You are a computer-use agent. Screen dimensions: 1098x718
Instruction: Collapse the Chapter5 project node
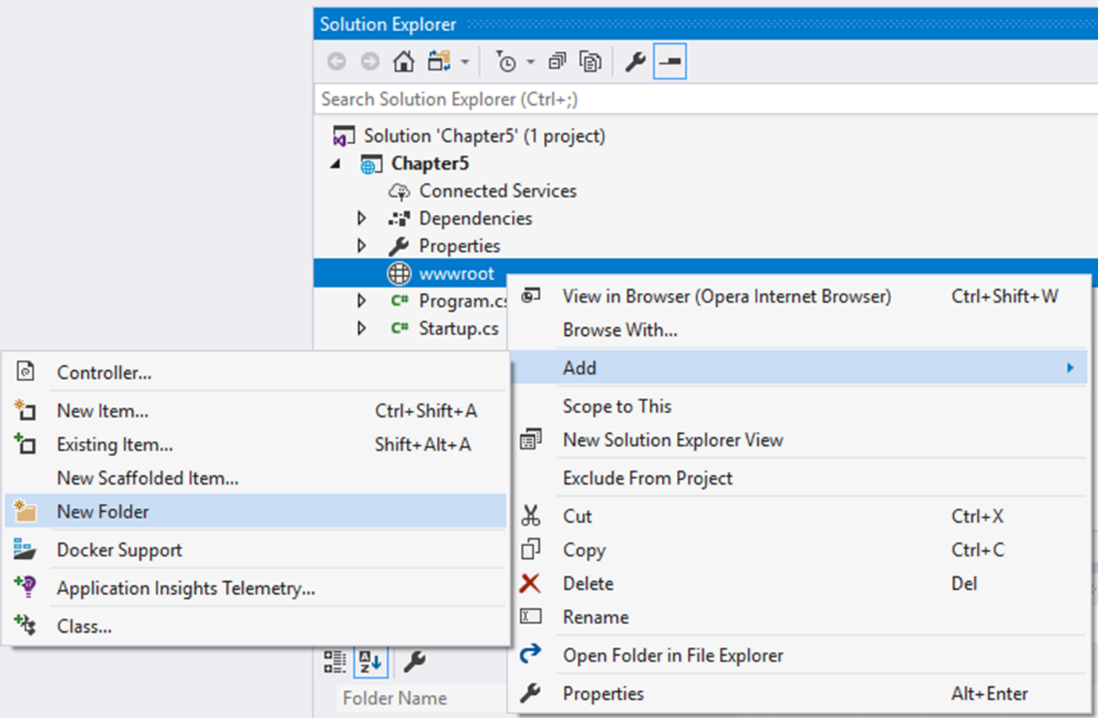click(336, 164)
